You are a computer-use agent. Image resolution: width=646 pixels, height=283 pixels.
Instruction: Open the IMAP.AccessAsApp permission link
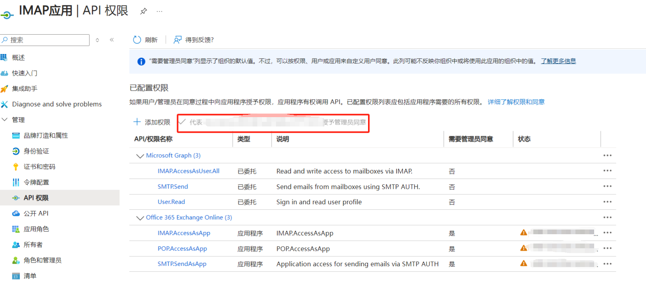click(x=184, y=233)
